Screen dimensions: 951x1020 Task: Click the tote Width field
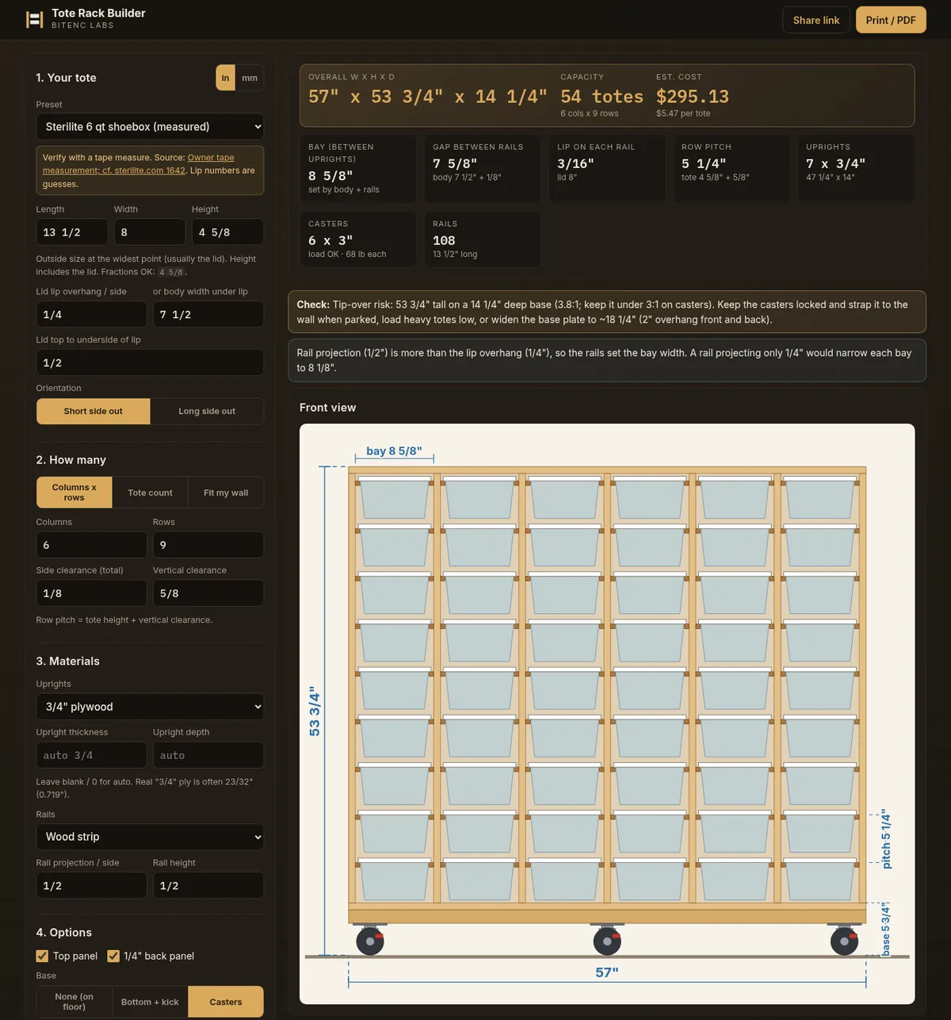tap(150, 232)
